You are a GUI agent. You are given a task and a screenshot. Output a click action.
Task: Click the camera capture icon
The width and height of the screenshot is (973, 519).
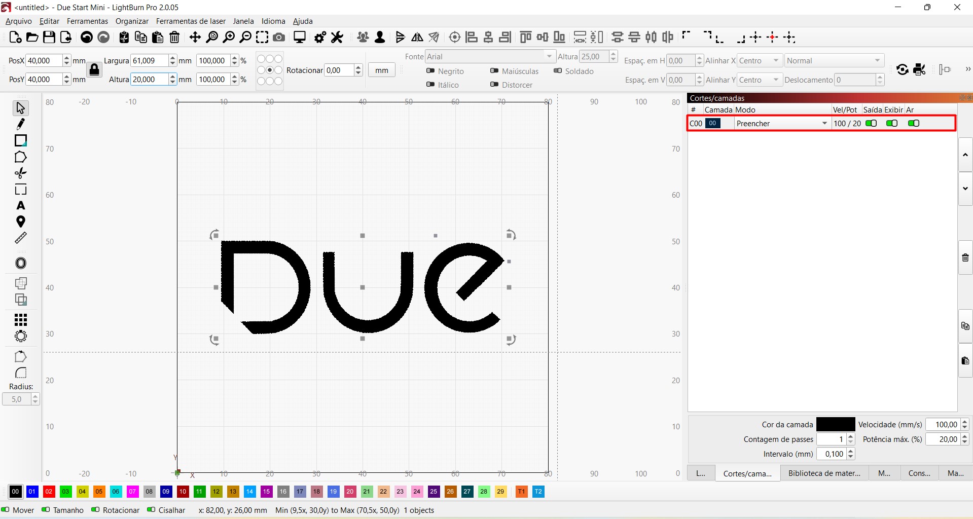pyautogui.click(x=279, y=37)
